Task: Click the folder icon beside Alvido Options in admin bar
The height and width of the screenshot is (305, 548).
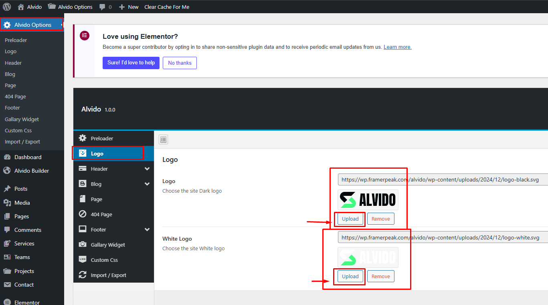Action: (51, 7)
